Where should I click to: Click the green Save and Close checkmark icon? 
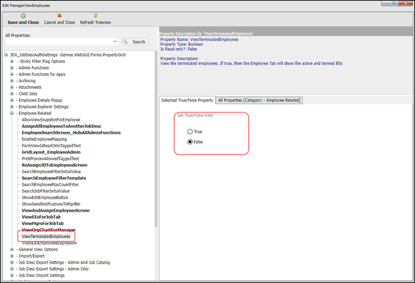(23, 16)
